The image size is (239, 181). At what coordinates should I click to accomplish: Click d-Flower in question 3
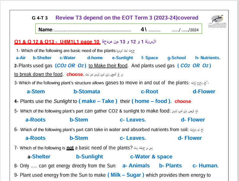click(x=204, y=91)
